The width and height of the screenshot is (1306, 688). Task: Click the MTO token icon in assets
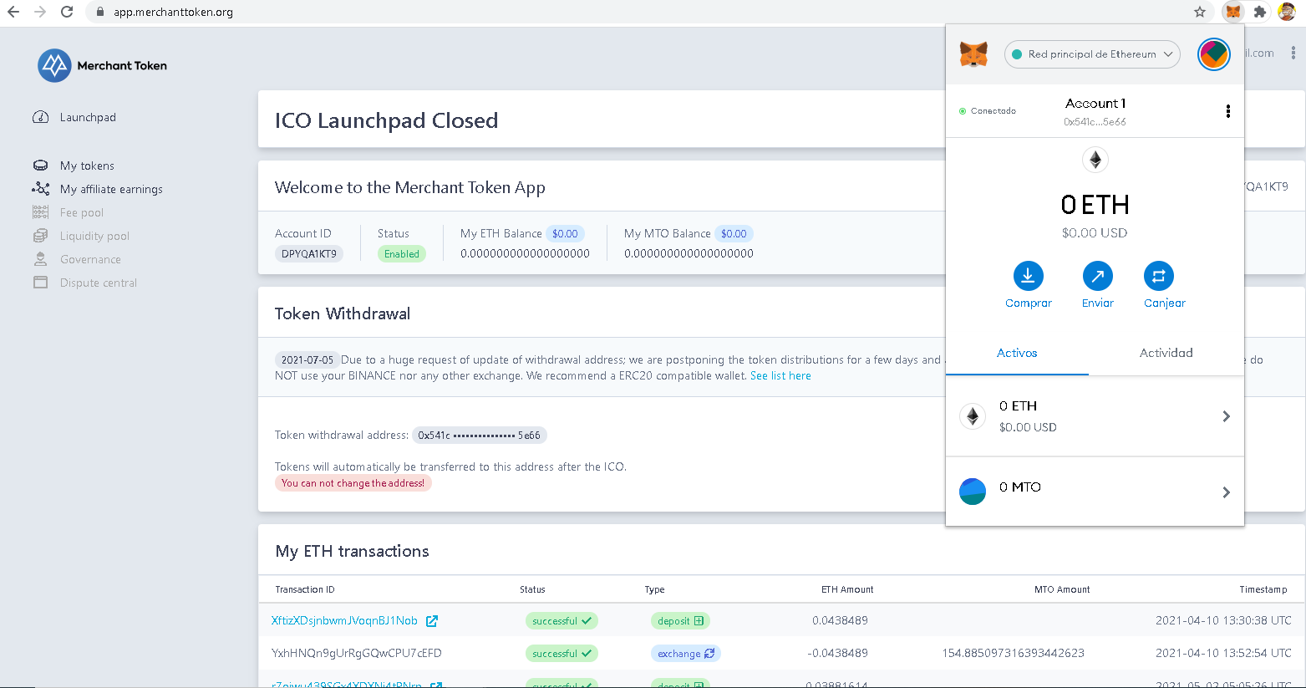pyautogui.click(x=973, y=492)
